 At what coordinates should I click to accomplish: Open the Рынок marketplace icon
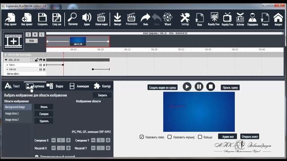coord(265,19)
